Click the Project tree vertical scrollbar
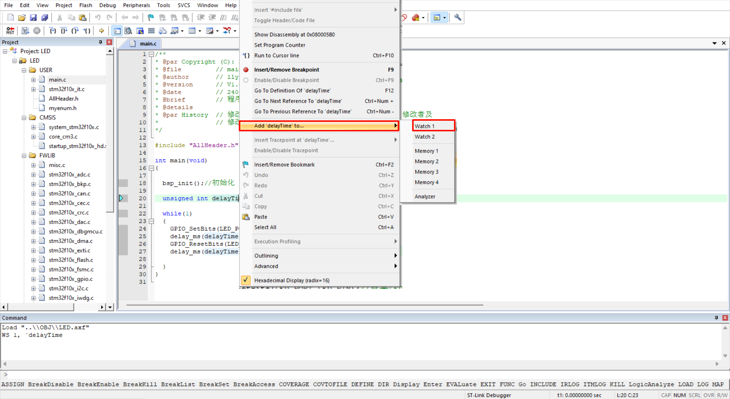 (110, 133)
